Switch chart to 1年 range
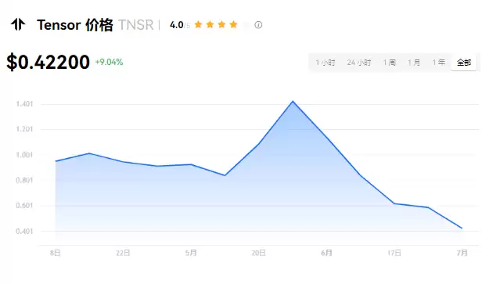 439,63
